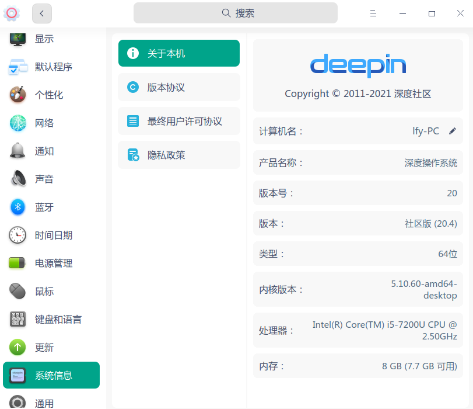Switch to the 隐私政策 section
This screenshot has height=409, width=473.
(178, 154)
